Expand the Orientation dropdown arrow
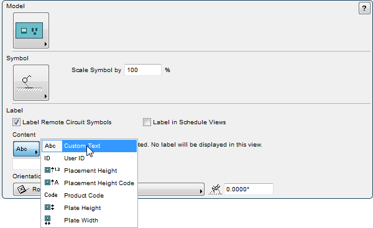Viewport: 373px width, 228px height. pyautogui.click(x=201, y=191)
